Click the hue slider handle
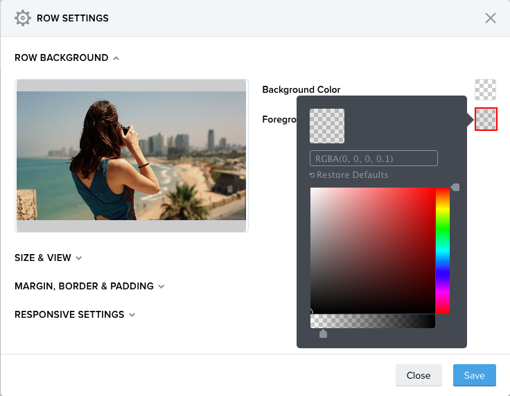The image size is (510, 396). pyautogui.click(x=455, y=188)
